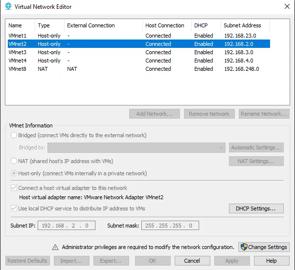Image resolution: width=295 pixels, height=270 pixels.
Task: Click the Subnet IP field
Action: (x=67, y=225)
